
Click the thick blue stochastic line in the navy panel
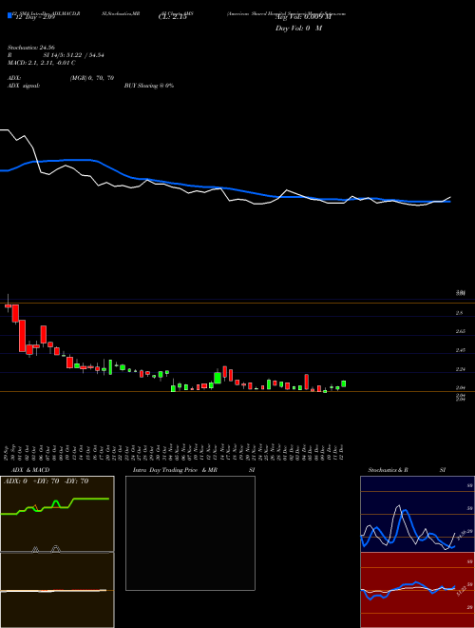pos(406,511)
